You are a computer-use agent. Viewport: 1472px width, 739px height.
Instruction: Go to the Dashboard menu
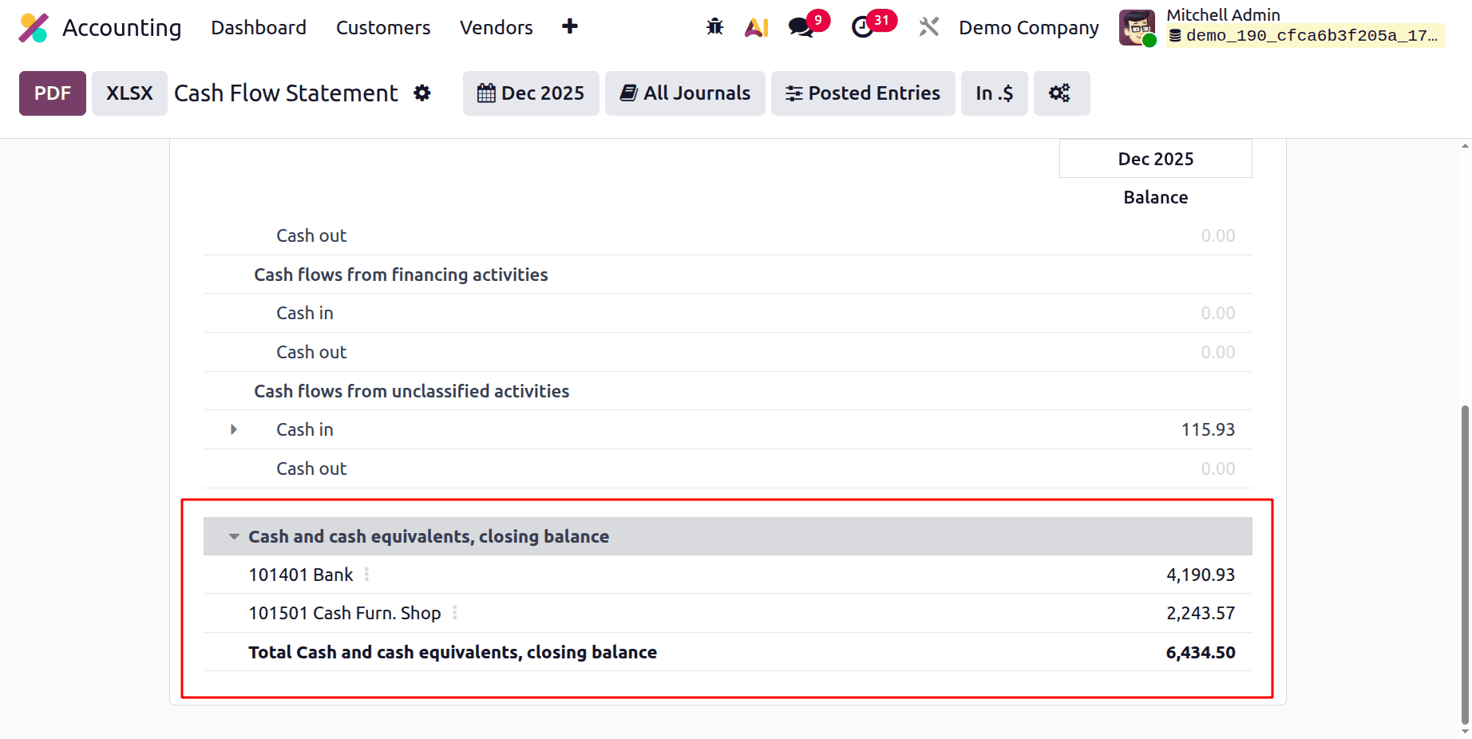[x=258, y=27]
